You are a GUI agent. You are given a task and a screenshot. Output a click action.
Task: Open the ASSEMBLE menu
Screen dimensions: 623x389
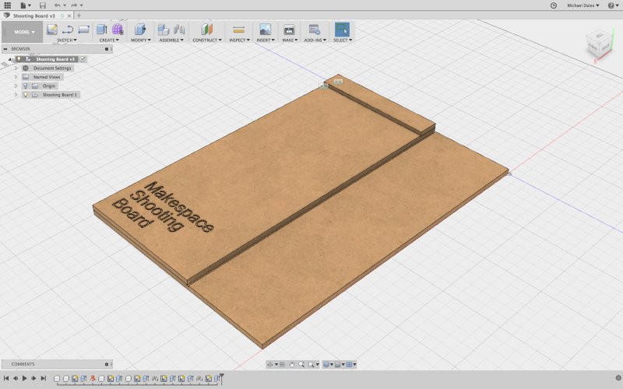click(x=171, y=40)
